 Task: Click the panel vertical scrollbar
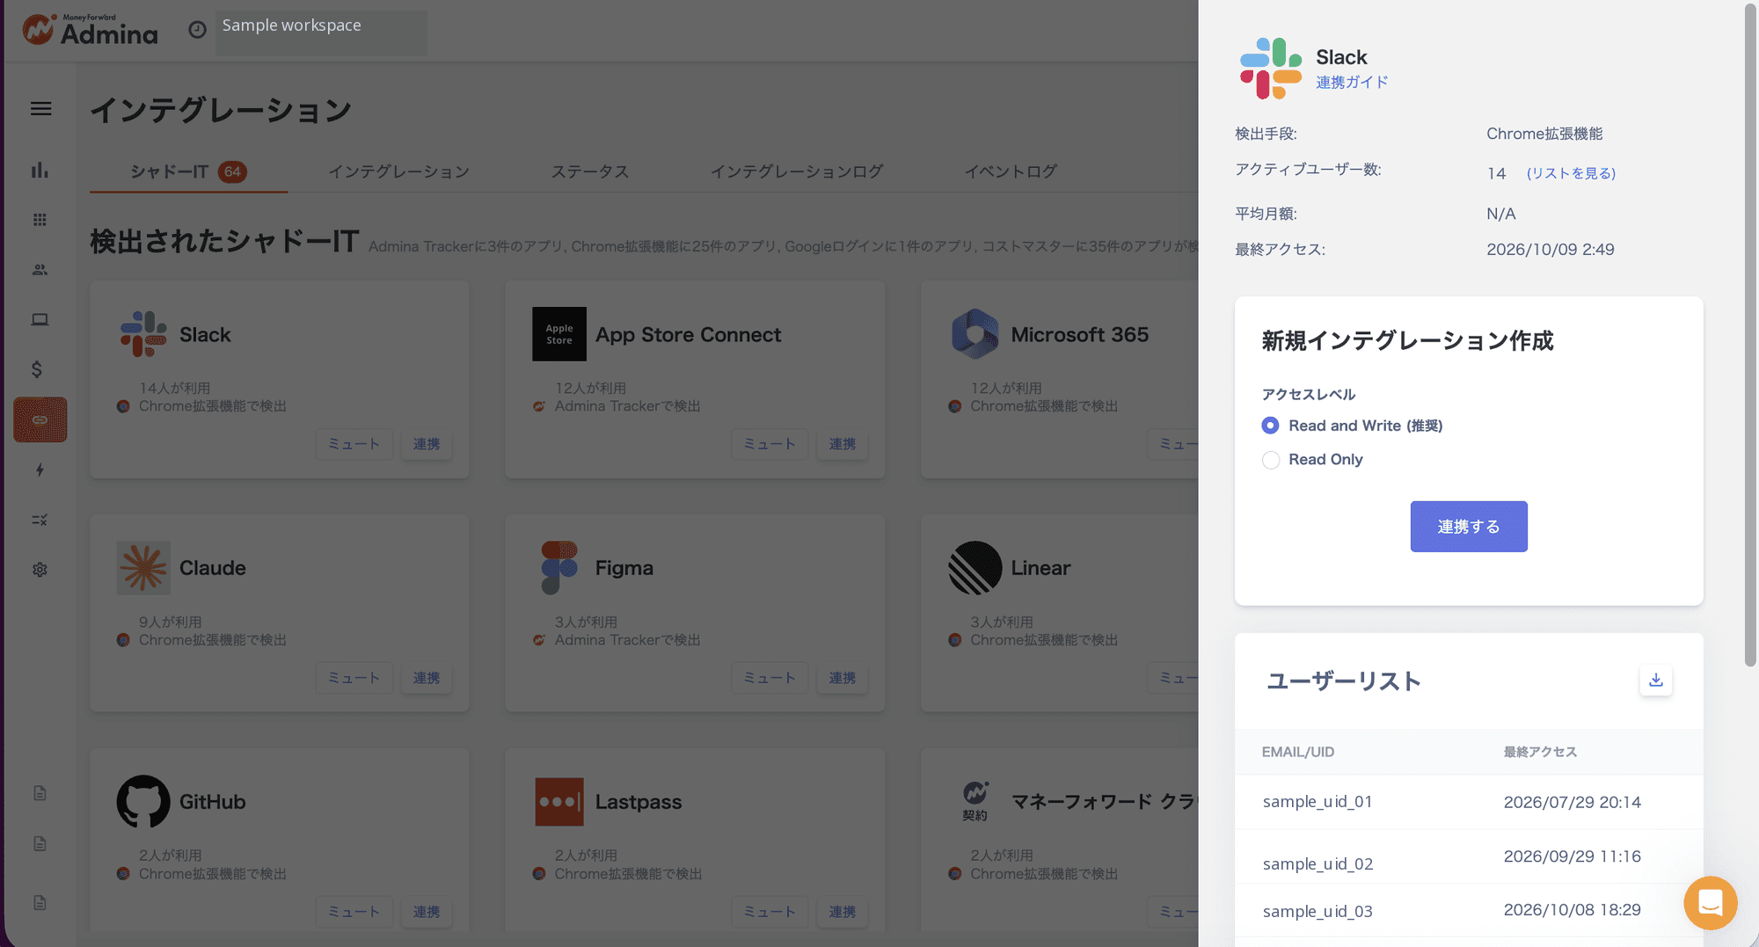coord(1750,335)
